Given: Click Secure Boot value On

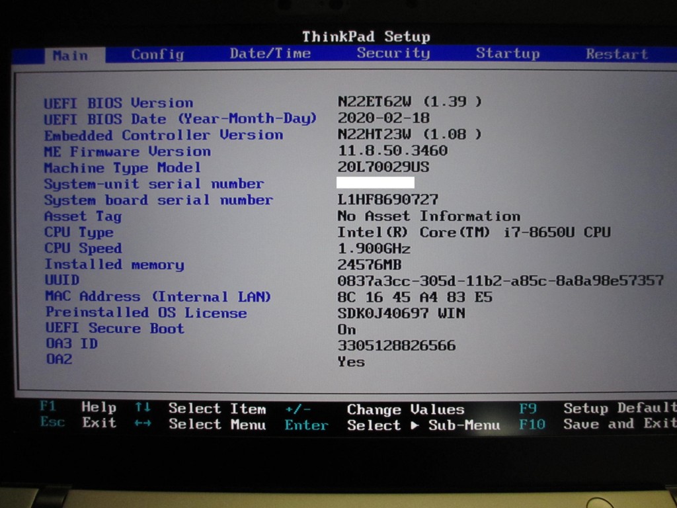Looking at the screenshot, I should tap(346, 329).
